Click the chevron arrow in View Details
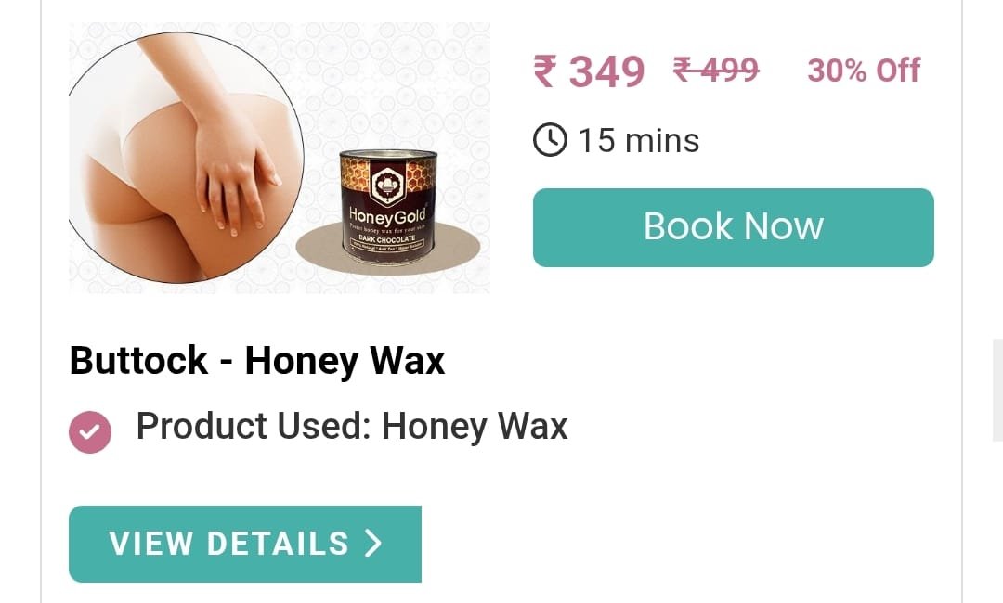 [373, 544]
